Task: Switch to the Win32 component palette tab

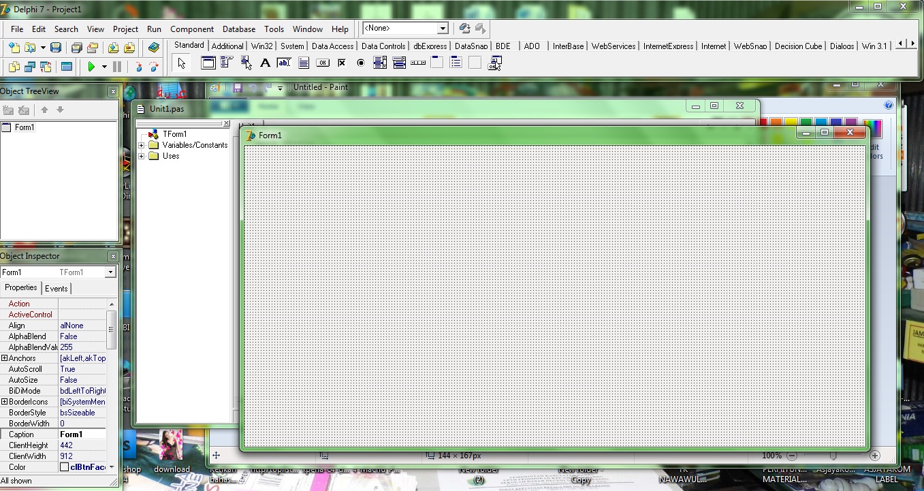Action: [261, 46]
